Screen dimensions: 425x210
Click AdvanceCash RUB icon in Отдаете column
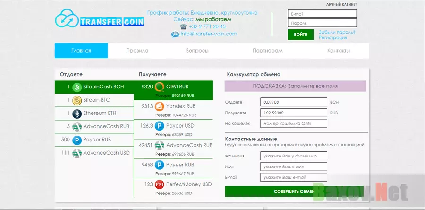[77, 127]
